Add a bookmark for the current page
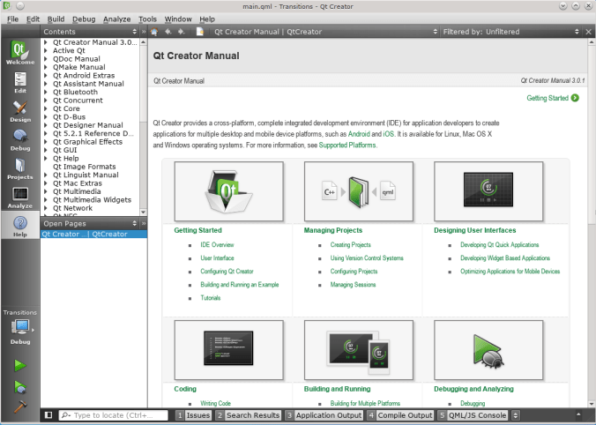Viewport: 596px width, 425px height. [200, 32]
